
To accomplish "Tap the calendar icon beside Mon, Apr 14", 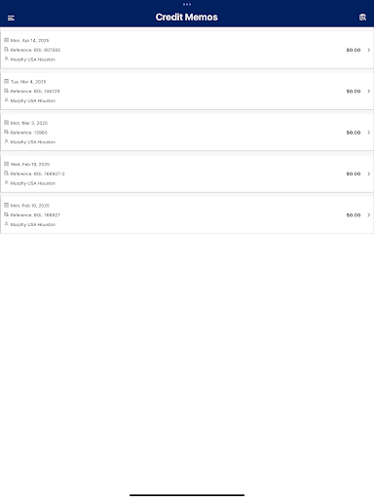I will [x=6, y=40].
